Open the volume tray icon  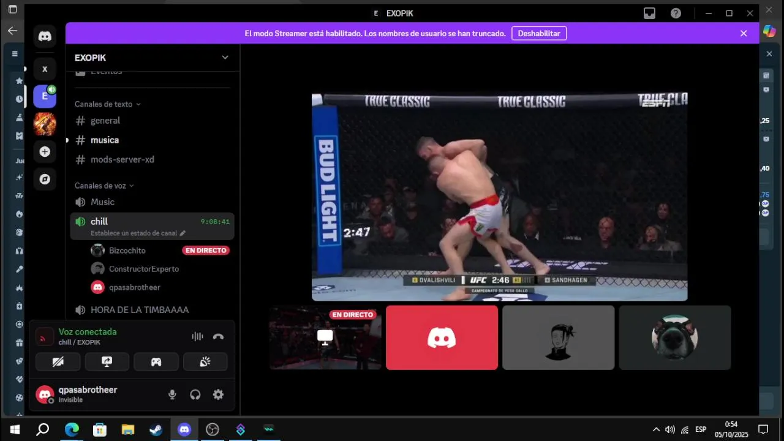point(670,429)
